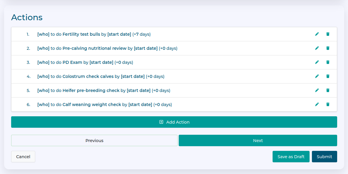Delete the Calf weaning weight check action
The image size is (348, 174).
tap(328, 104)
